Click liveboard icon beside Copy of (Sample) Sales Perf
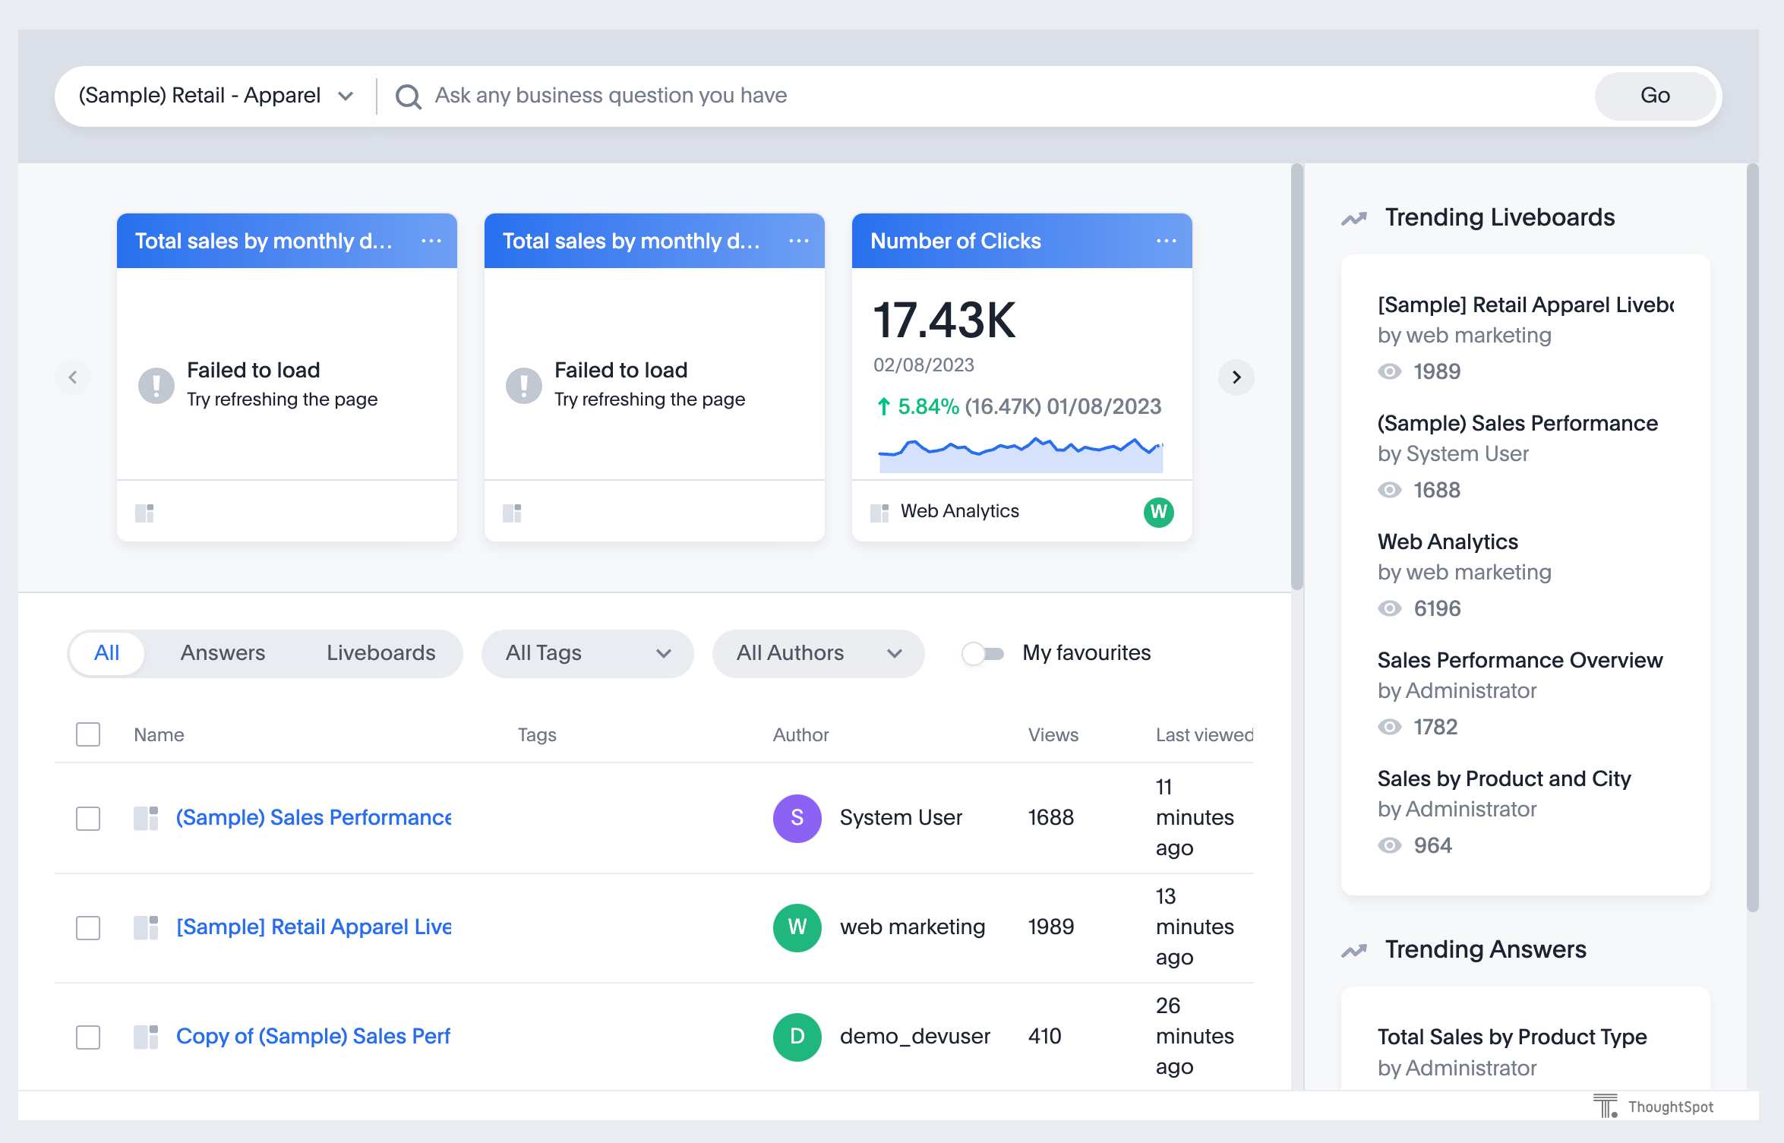The width and height of the screenshot is (1784, 1143). (146, 1037)
